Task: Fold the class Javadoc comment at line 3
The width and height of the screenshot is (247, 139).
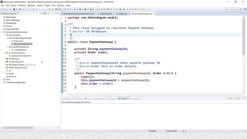Action: pos(67,24)
